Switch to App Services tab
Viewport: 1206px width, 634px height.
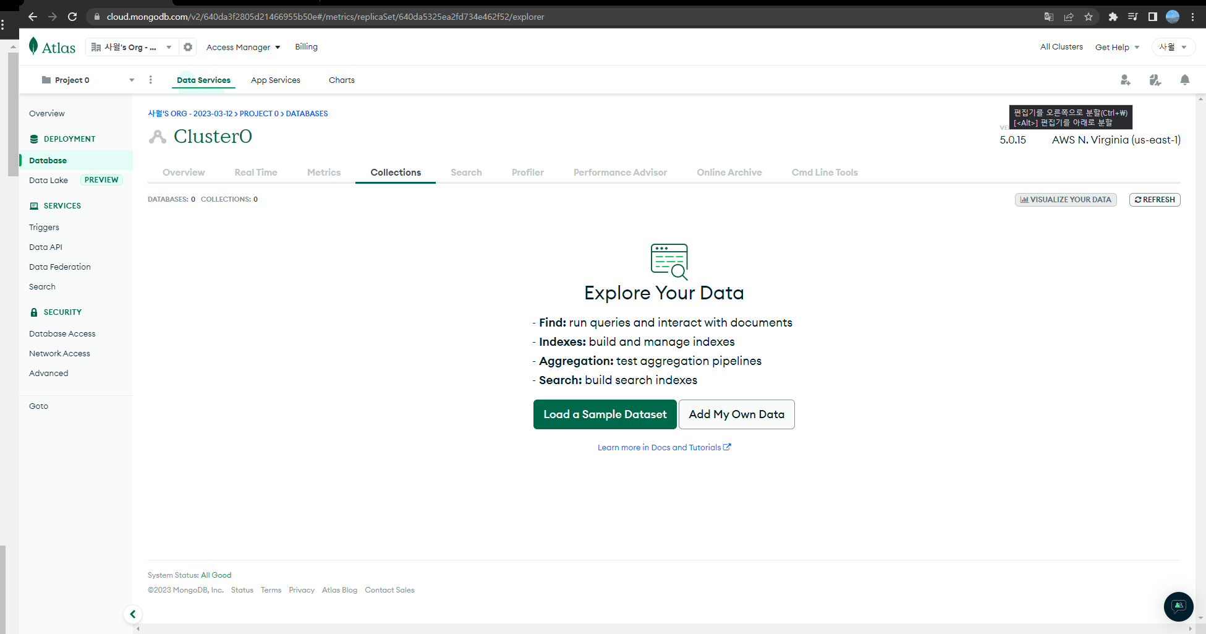(276, 80)
